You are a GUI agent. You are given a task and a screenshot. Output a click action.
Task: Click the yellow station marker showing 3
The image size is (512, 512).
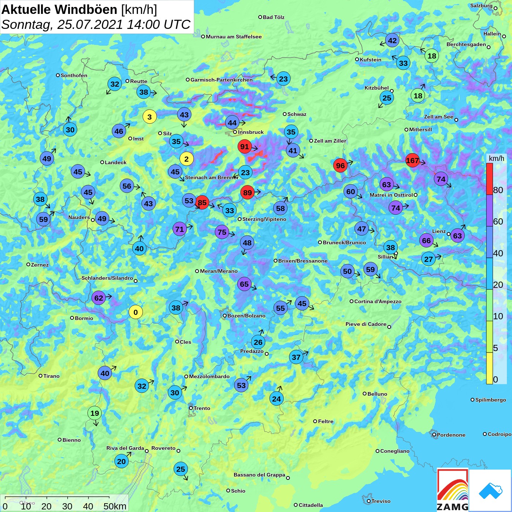[150, 117]
